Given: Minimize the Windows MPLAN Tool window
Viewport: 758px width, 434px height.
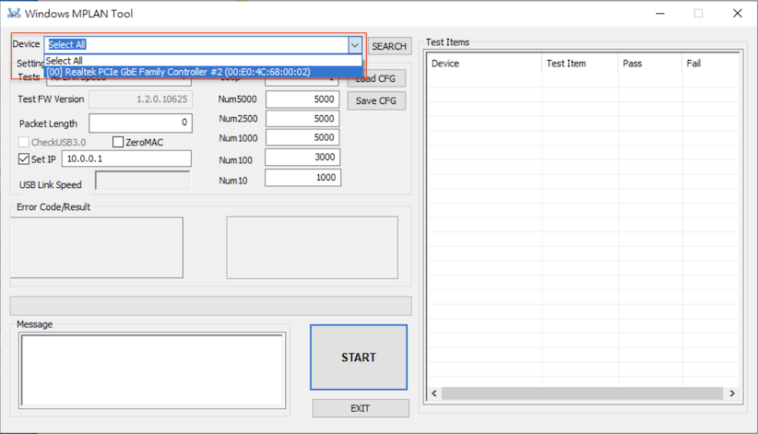Looking at the screenshot, I should [x=660, y=14].
